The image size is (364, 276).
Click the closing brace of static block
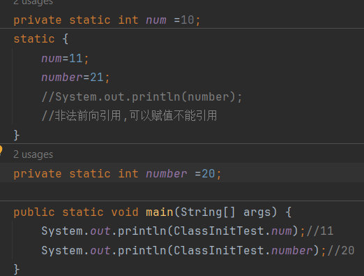pos(16,135)
